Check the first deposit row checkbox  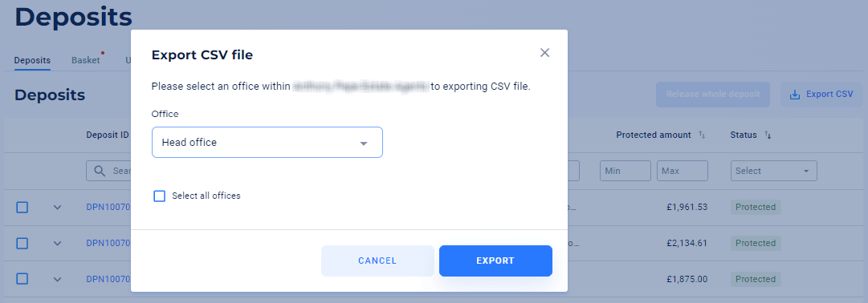(x=22, y=208)
